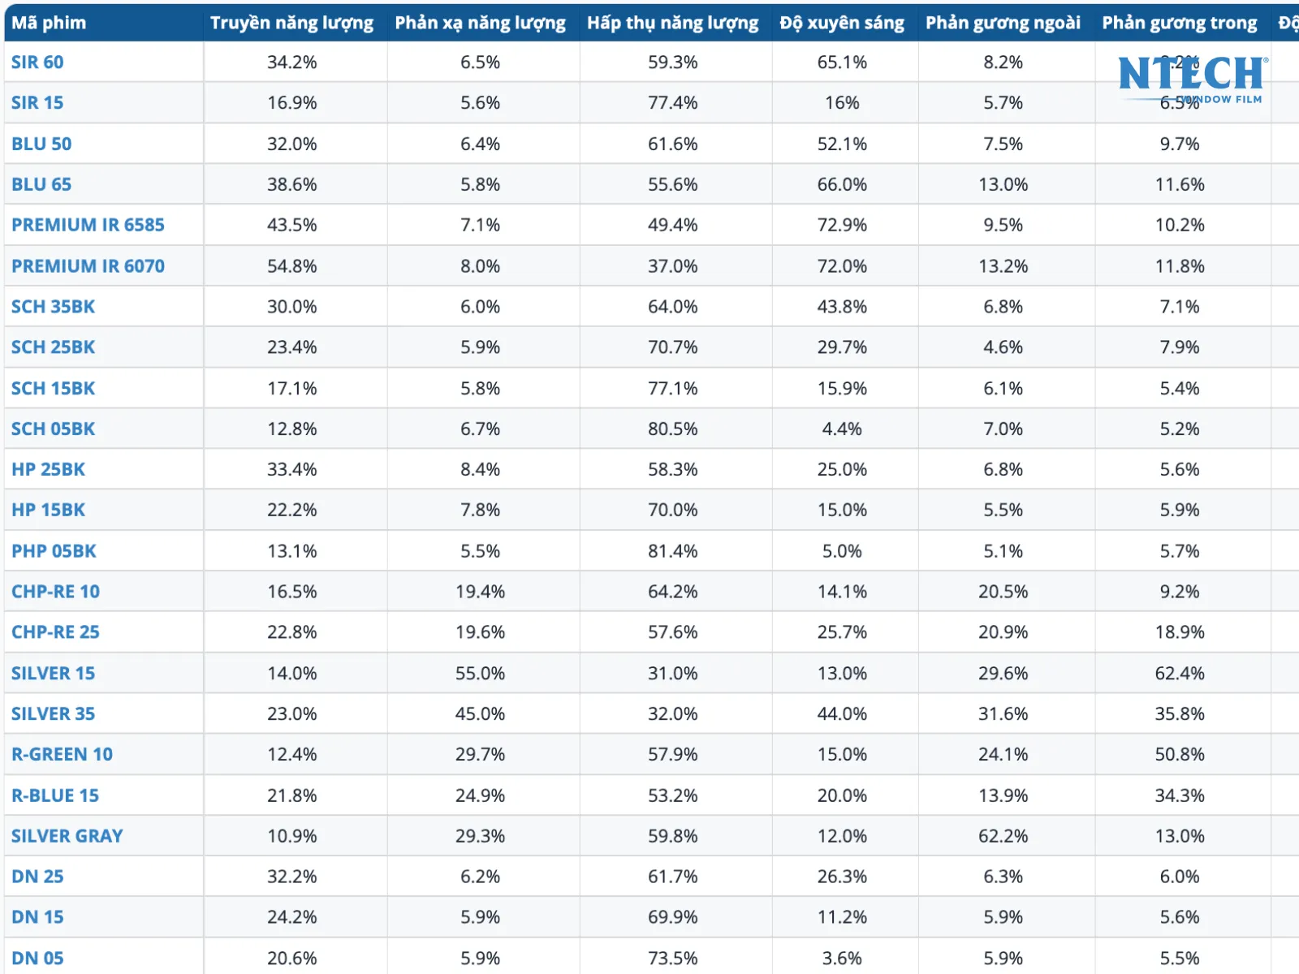Screen dimensions: 1299x974
Task: Open the SILVER 15 film link
Action: click(x=53, y=673)
